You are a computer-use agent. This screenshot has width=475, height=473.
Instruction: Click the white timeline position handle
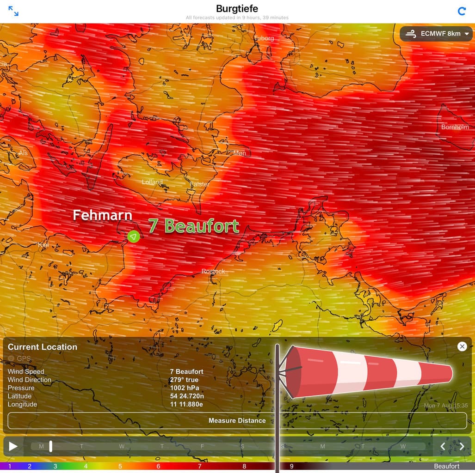click(x=51, y=446)
